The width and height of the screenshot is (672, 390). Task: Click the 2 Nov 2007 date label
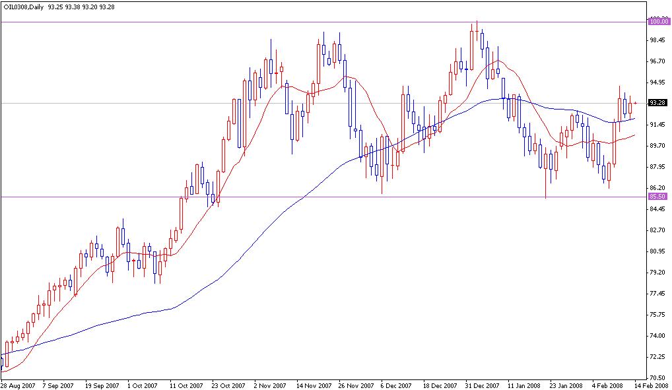point(269,385)
